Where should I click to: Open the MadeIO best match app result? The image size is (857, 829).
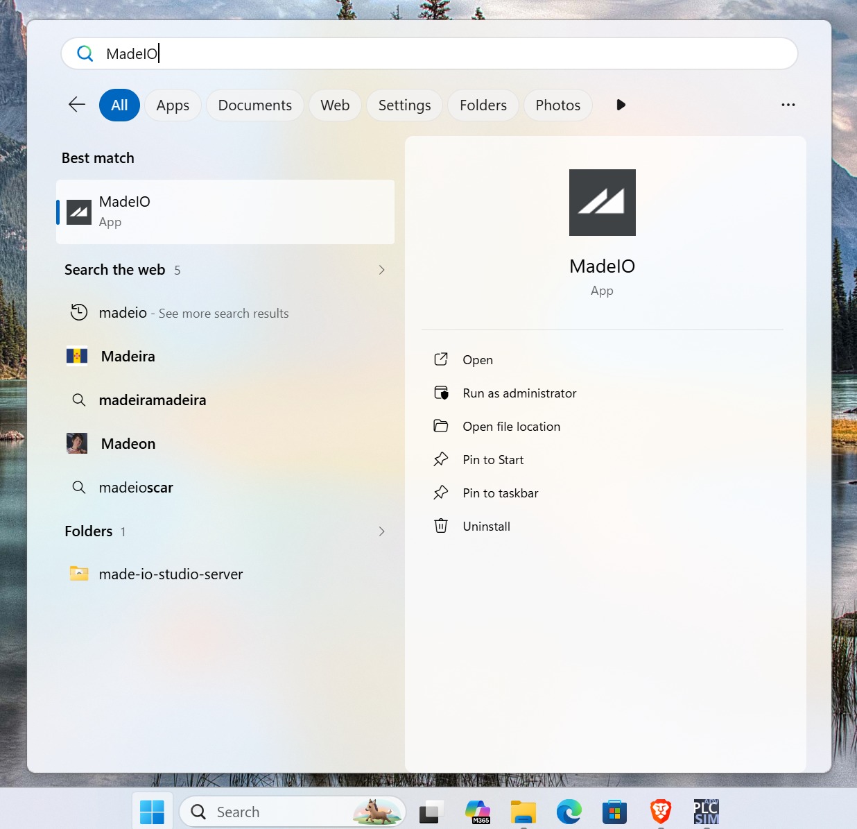pos(225,212)
